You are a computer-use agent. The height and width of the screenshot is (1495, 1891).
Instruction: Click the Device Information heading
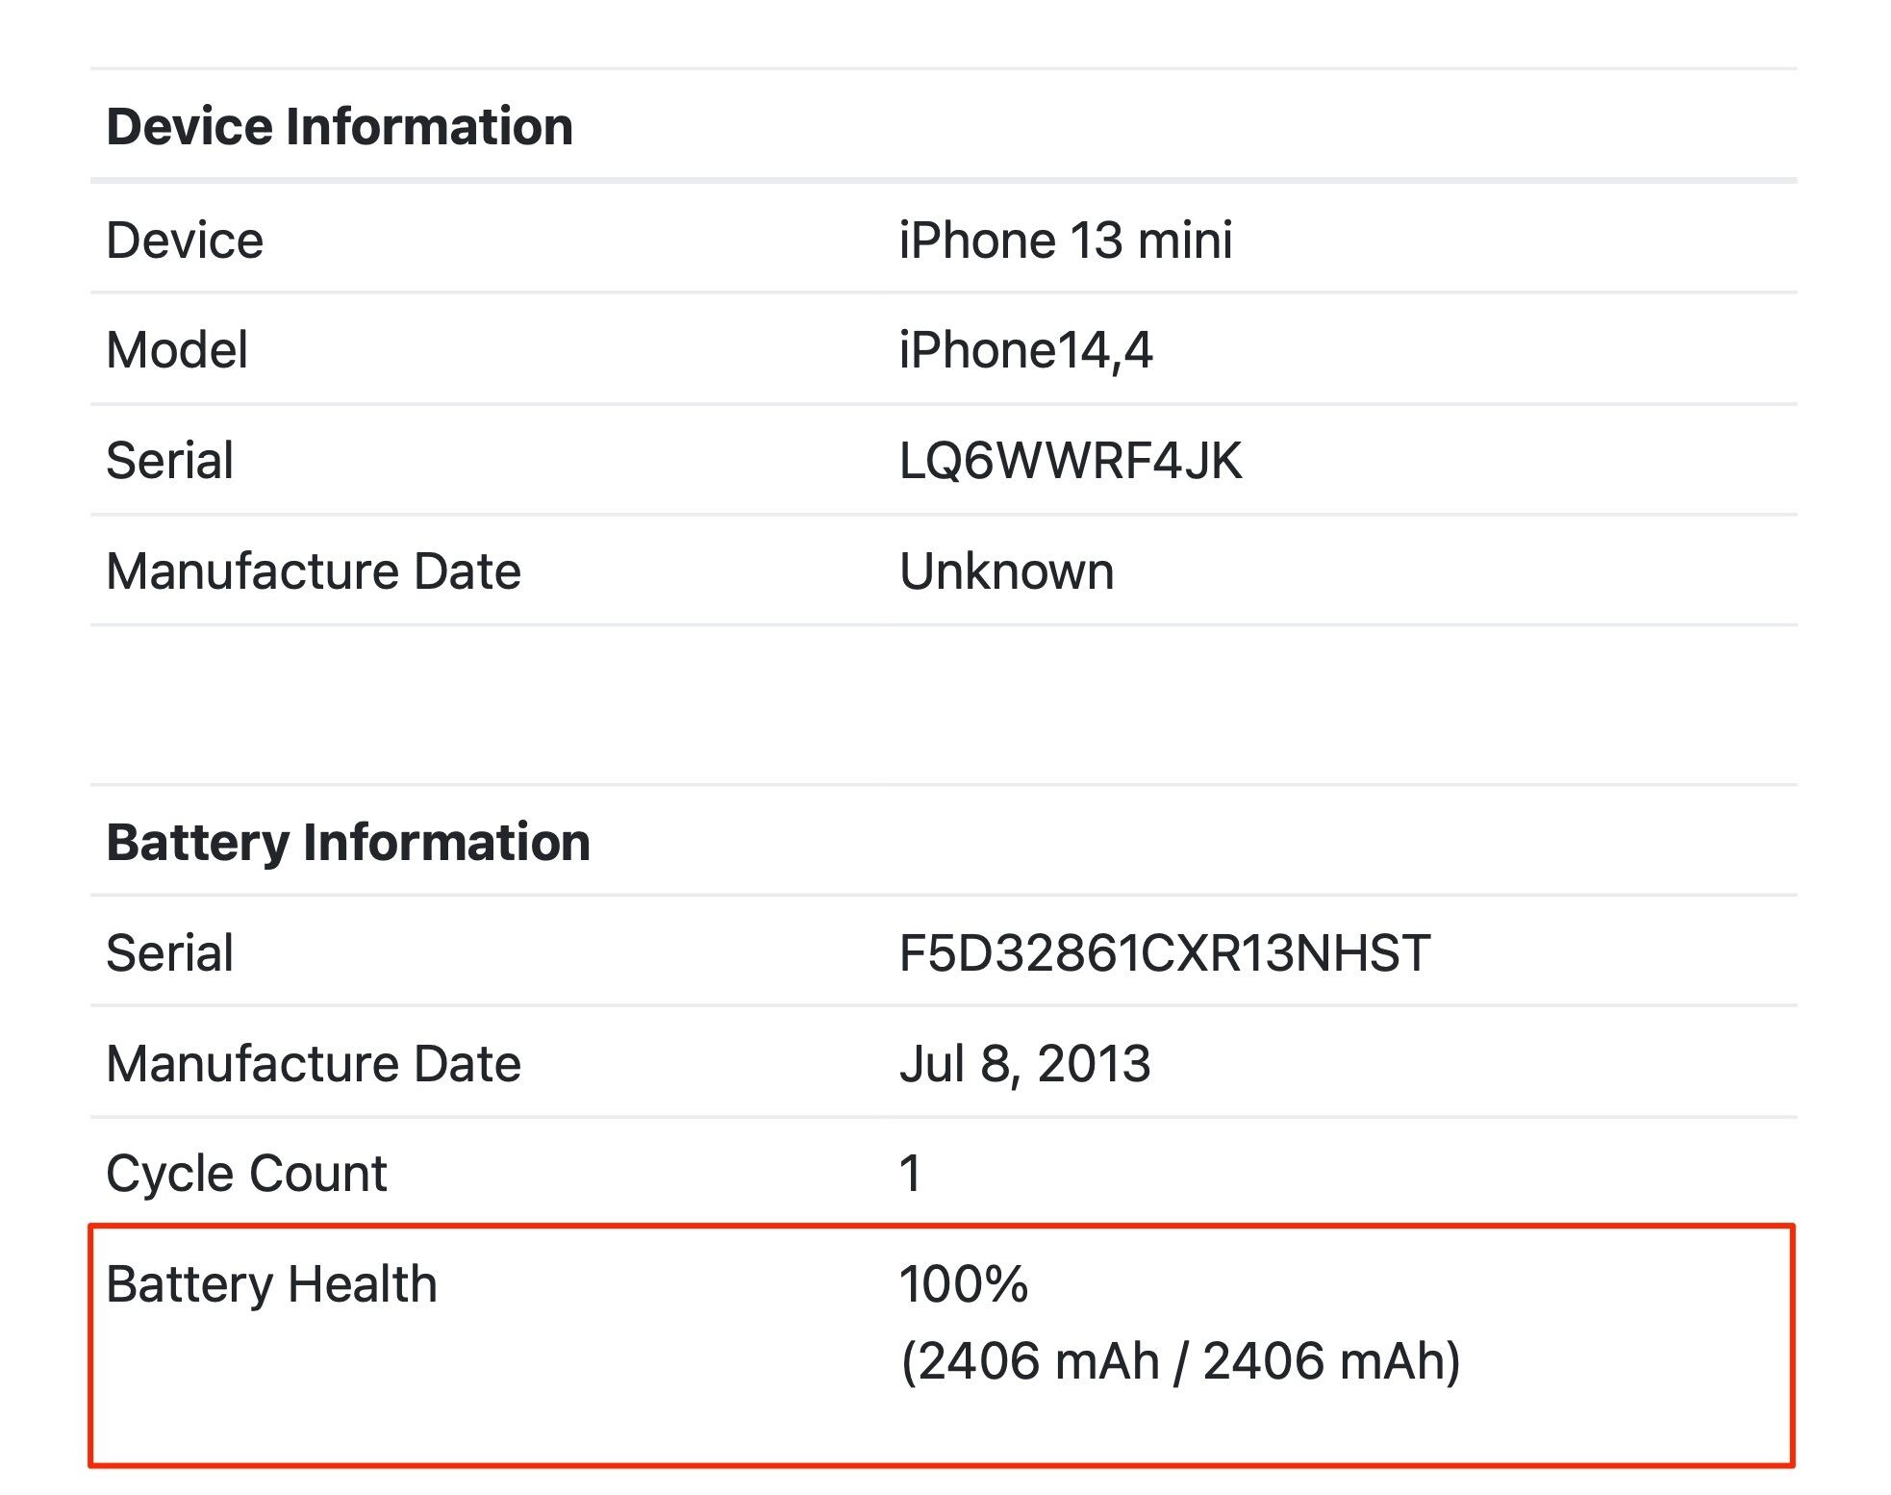[340, 126]
